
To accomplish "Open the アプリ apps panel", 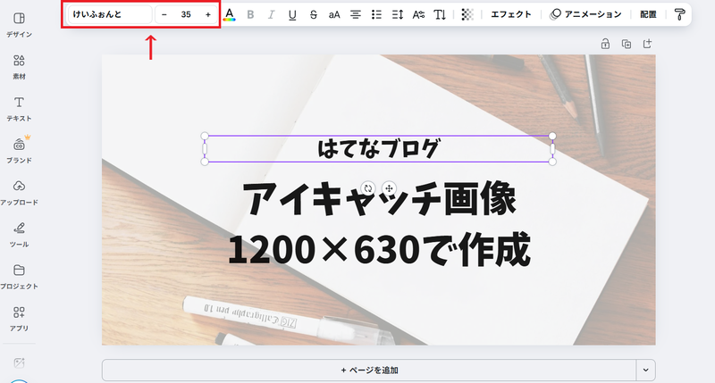I will pyautogui.click(x=19, y=319).
